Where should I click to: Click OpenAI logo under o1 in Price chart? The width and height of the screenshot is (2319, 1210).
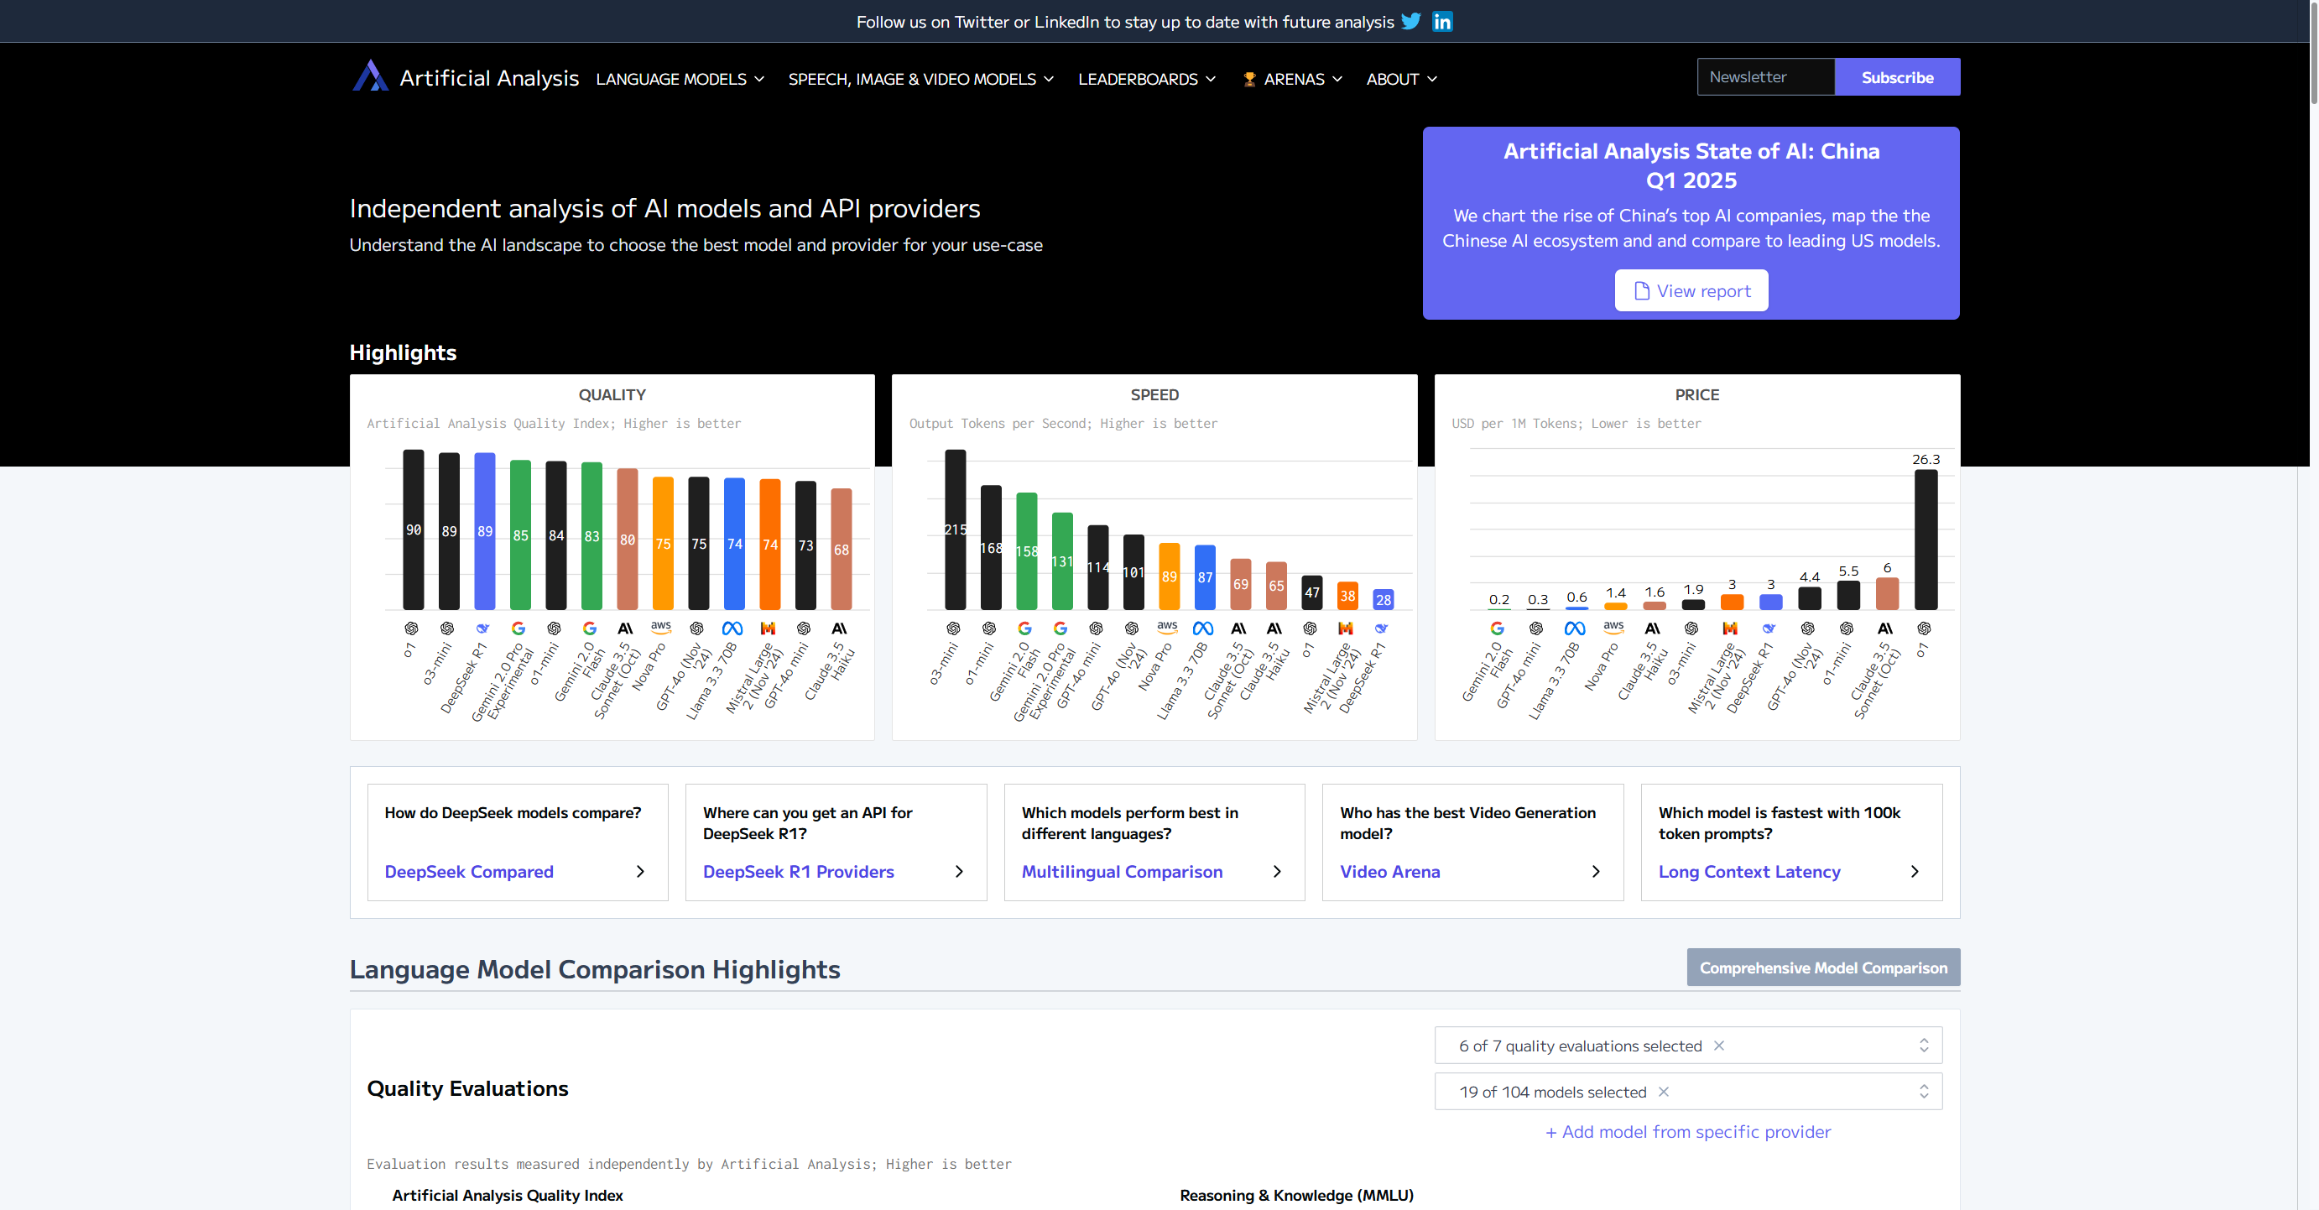click(x=1924, y=628)
